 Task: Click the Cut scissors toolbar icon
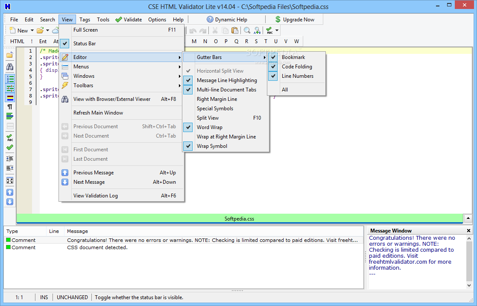pyautogui.click(x=215, y=30)
